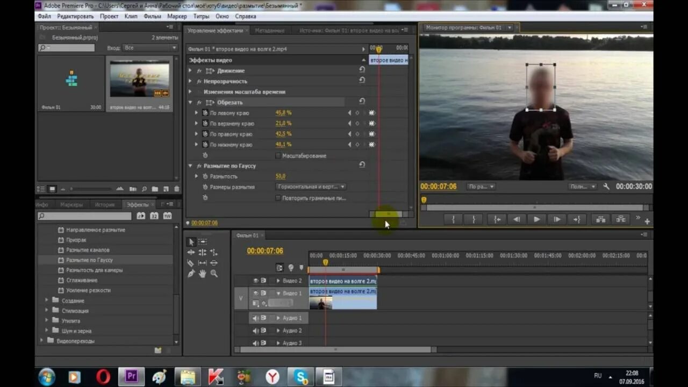Mute the Аудио 1 track speaker
Viewport: 688px width, 387px height.
coord(255,318)
